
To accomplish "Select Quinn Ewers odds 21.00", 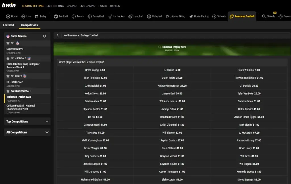I will click(172, 78).
